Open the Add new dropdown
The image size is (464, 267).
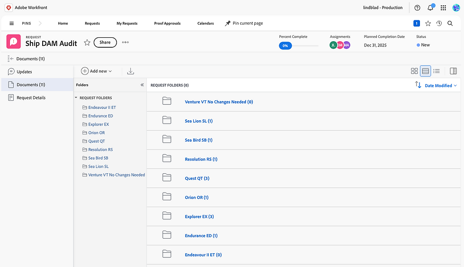coord(97,71)
